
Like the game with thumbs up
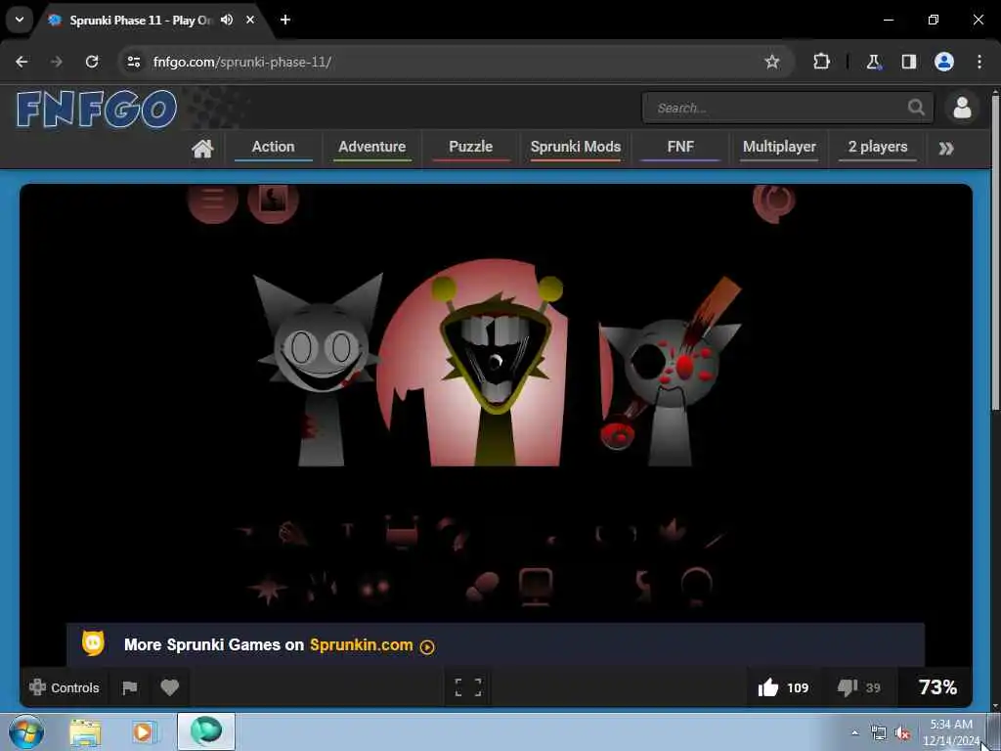pyautogui.click(x=783, y=687)
